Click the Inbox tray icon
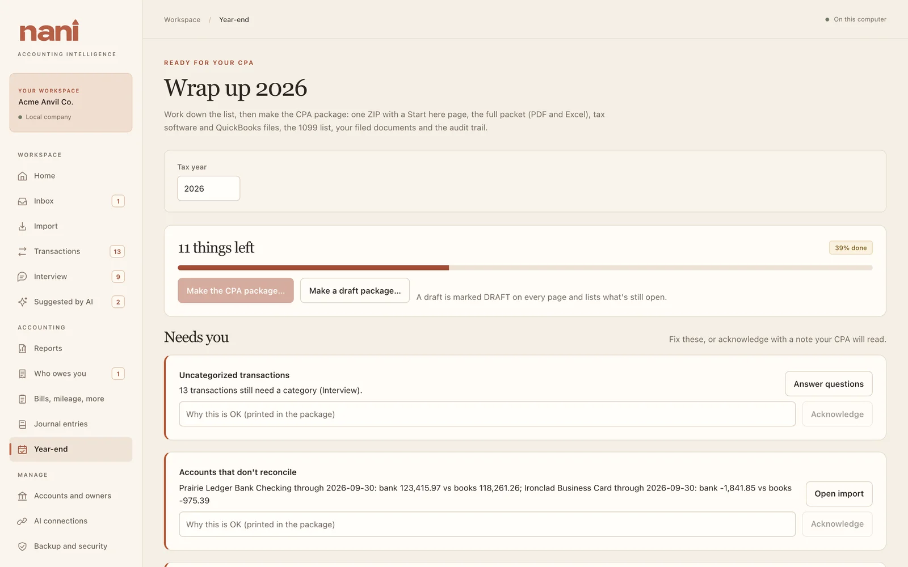Image resolution: width=908 pixels, height=567 pixels. click(x=22, y=201)
